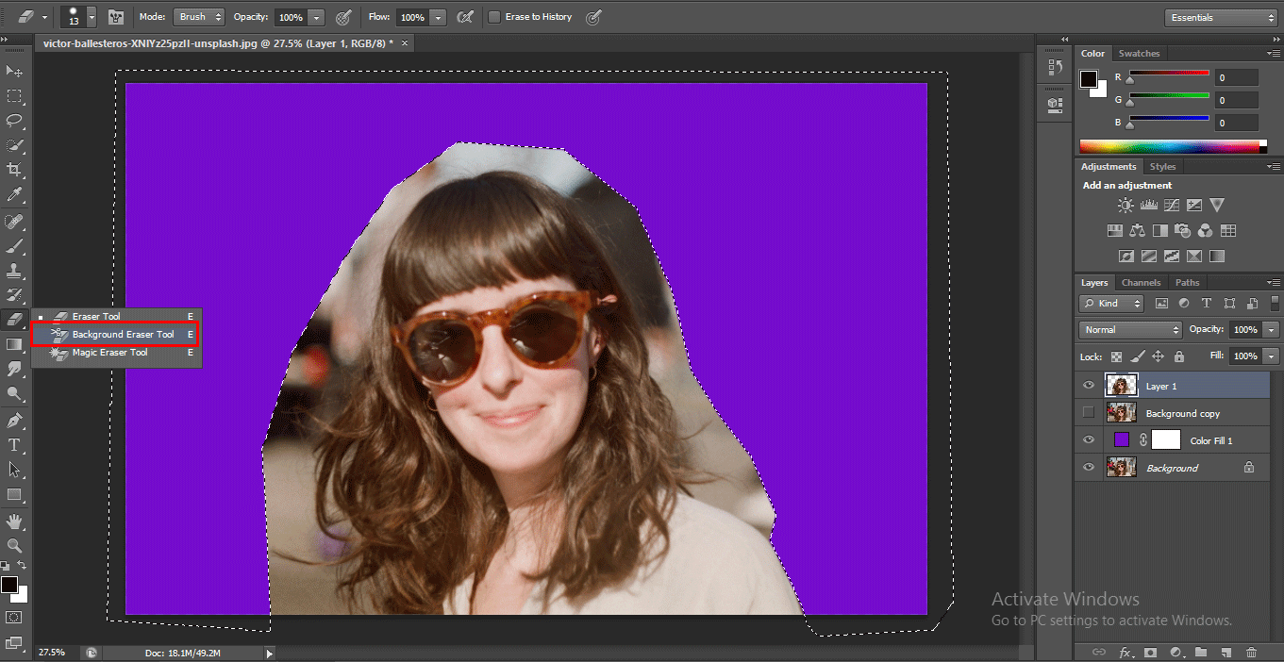This screenshot has height=662, width=1284.
Task: Select the Crop tool
Action: (14, 170)
